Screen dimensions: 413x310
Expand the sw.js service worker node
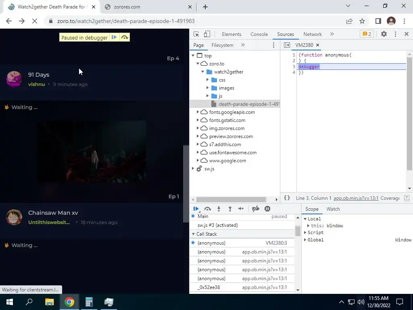coord(193,169)
